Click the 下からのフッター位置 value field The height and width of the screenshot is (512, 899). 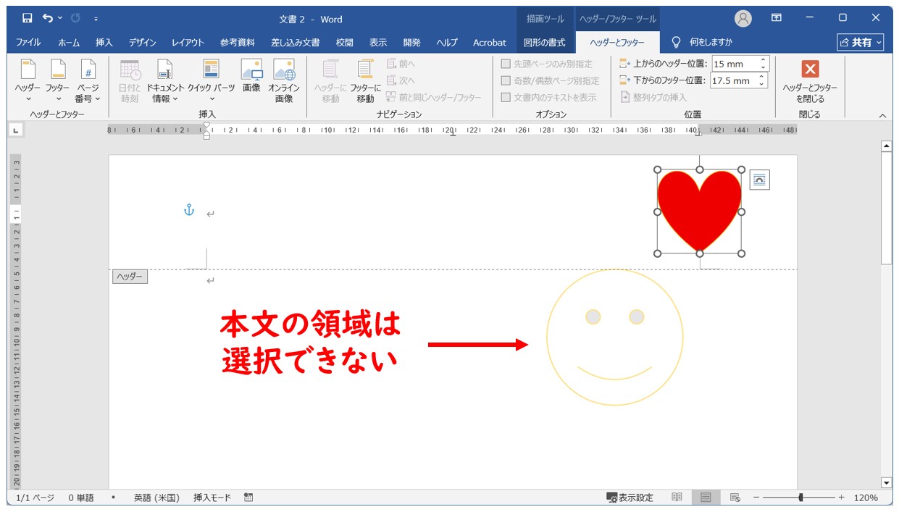pos(734,80)
